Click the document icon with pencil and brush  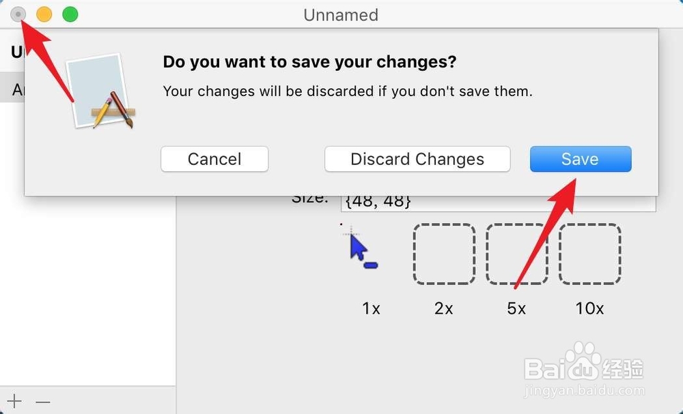point(100,91)
